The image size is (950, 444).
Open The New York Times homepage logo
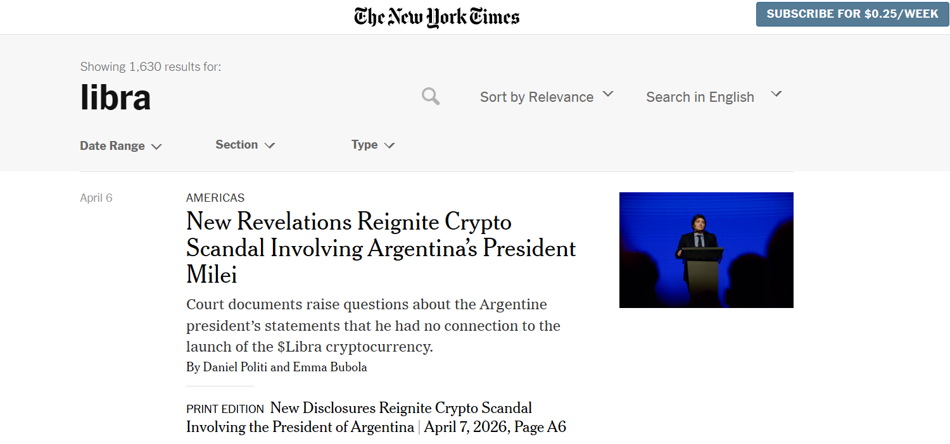(x=436, y=17)
